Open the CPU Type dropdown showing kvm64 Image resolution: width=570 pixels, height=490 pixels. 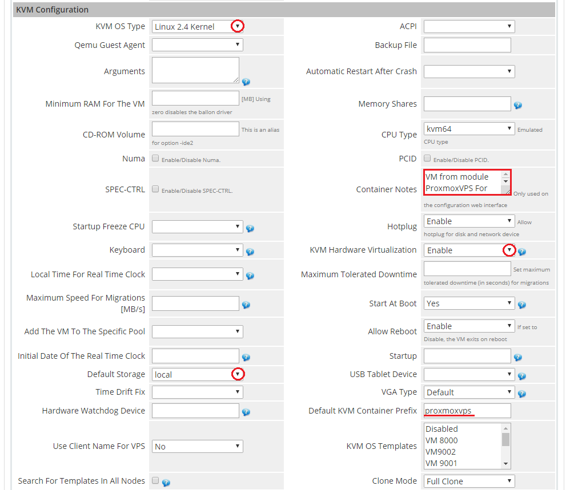point(469,129)
